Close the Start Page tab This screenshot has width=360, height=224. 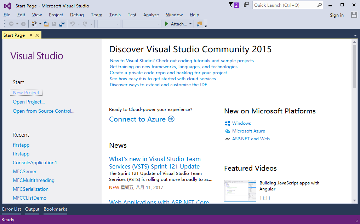37,35
